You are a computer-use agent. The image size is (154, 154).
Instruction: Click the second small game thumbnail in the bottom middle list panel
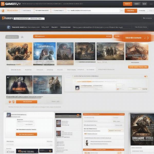click(x=59, y=133)
